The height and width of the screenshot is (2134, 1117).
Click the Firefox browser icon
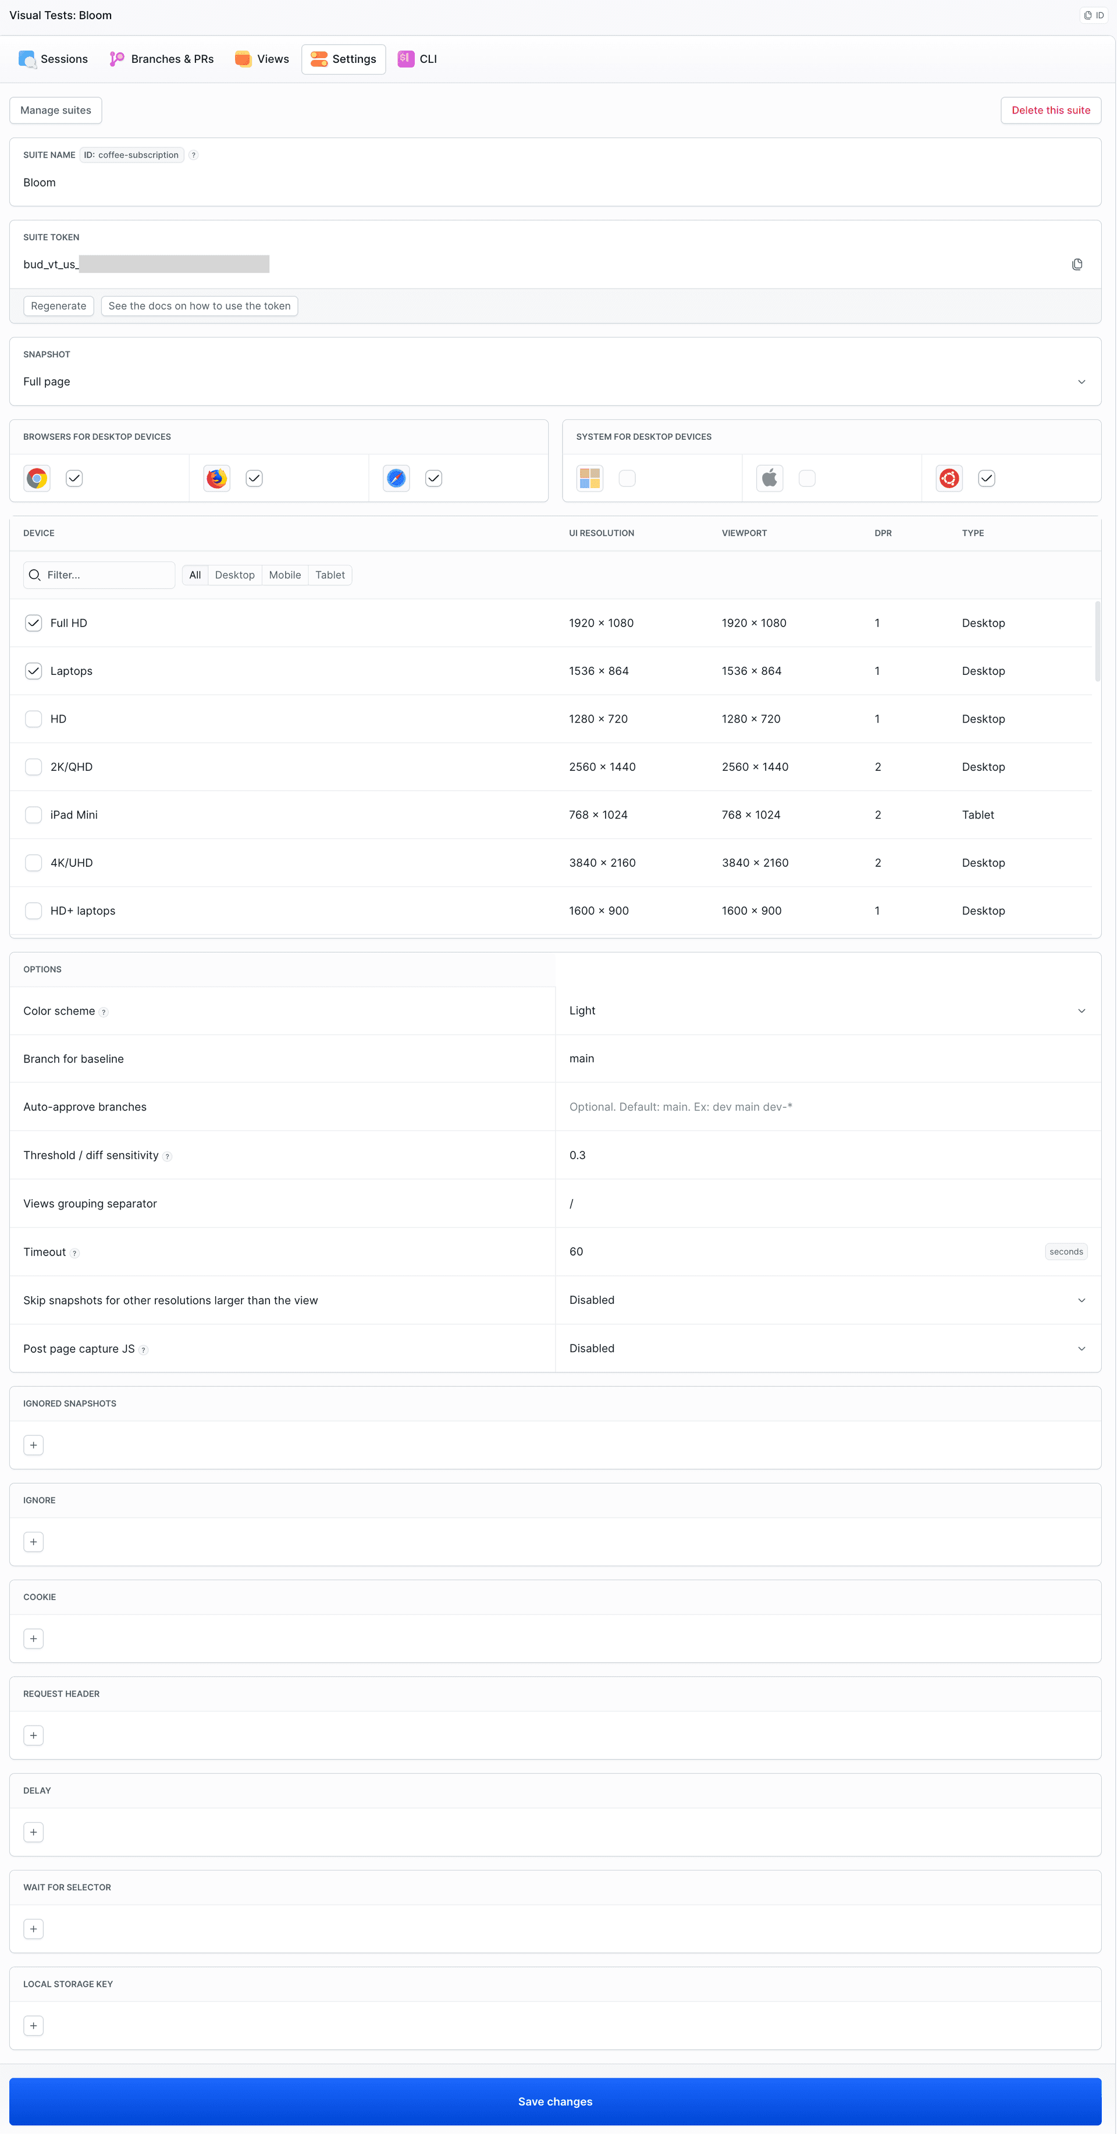[216, 478]
